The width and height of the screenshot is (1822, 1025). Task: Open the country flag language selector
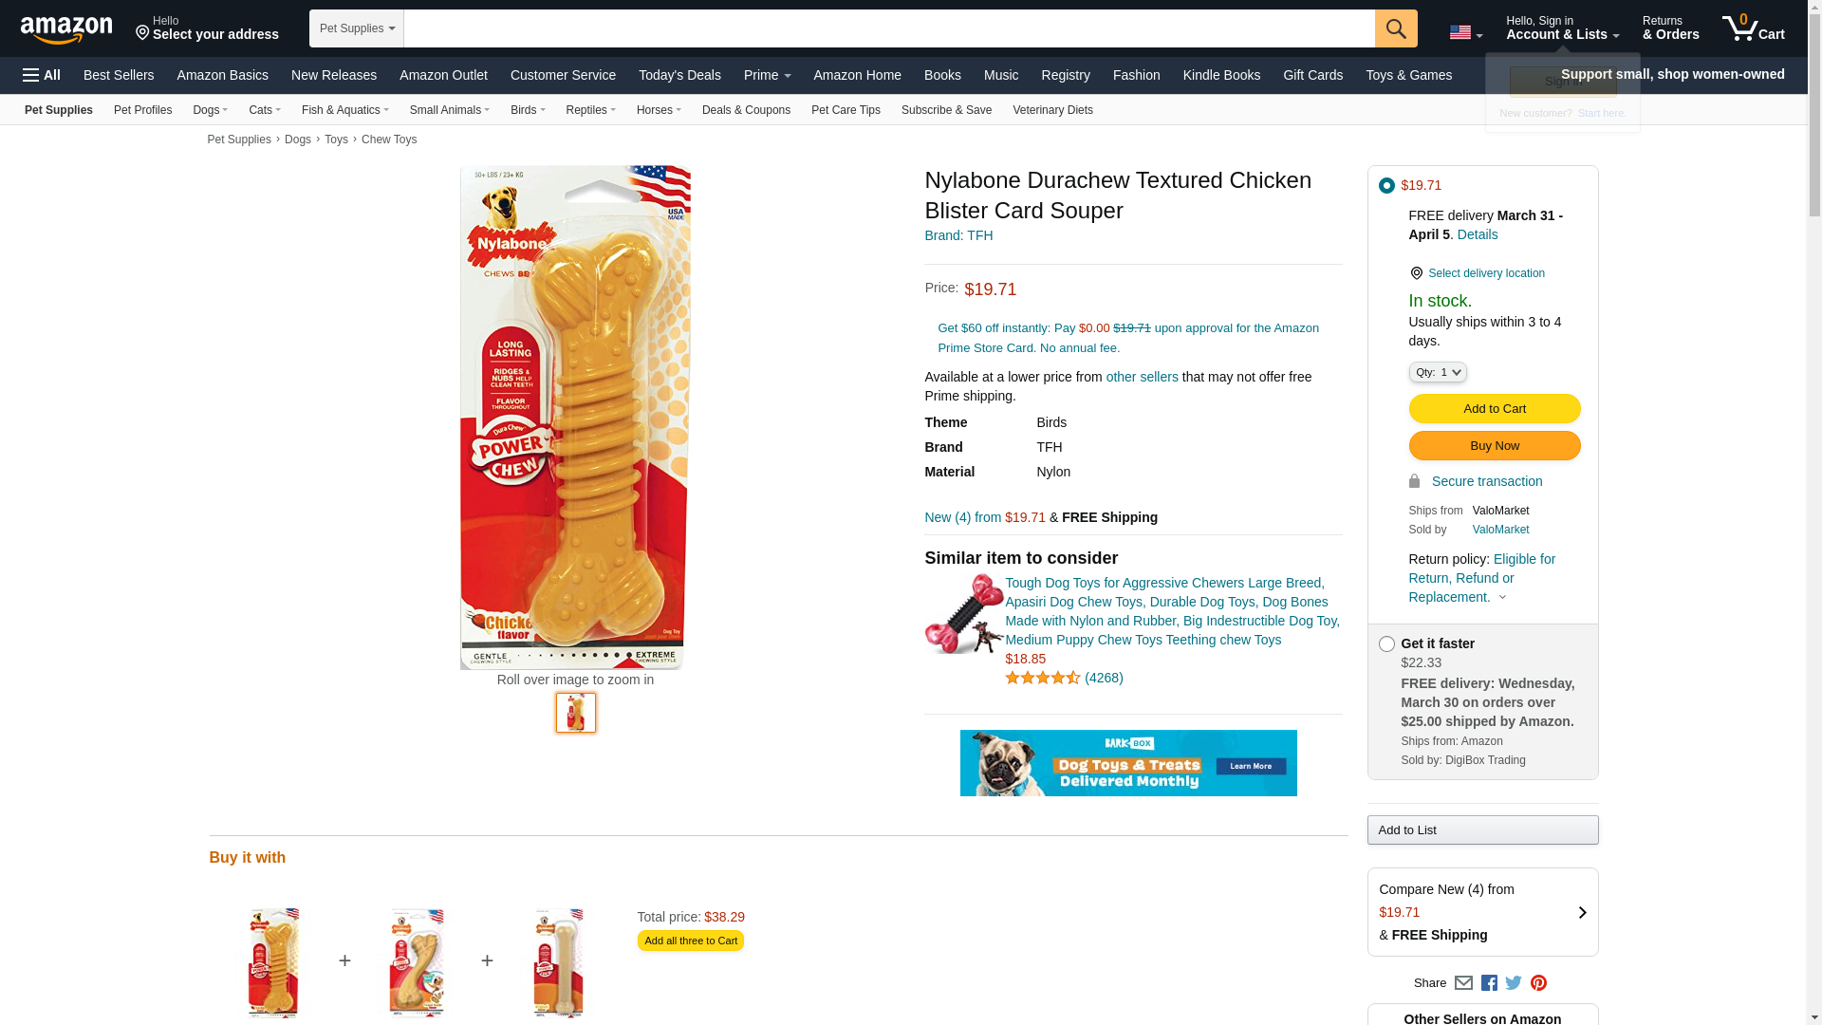click(x=1466, y=33)
